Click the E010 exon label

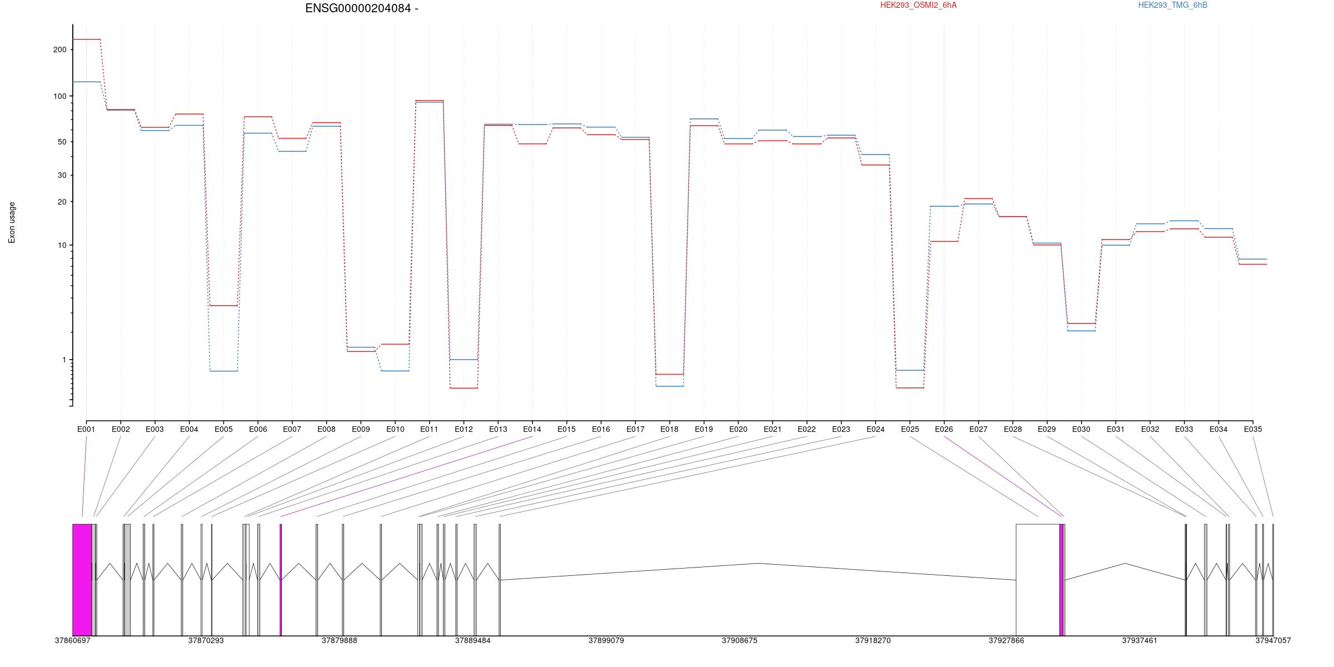(395, 429)
